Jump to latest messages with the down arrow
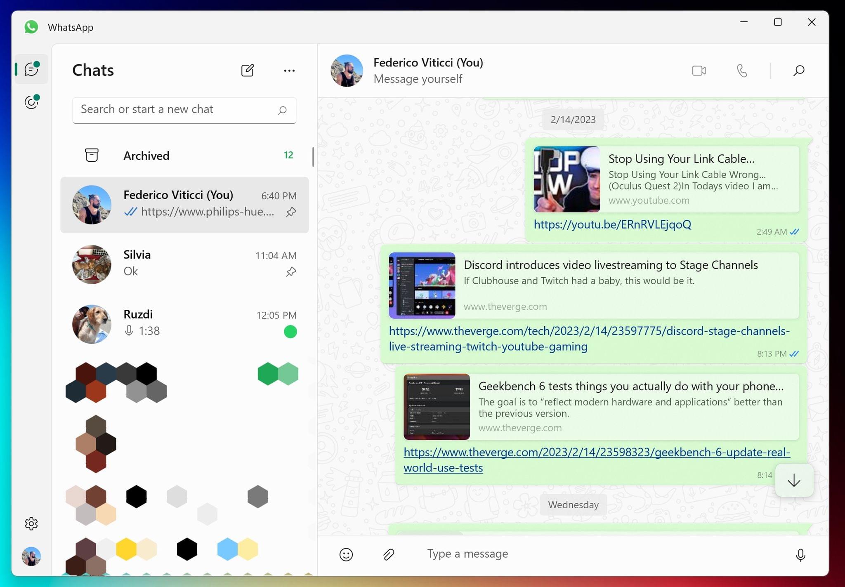The height and width of the screenshot is (587, 845). (793, 480)
